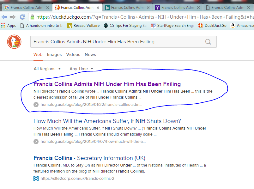Open 'How Much Will the Americans Suffer' result
Image resolution: width=254 pixels, height=189 pixels.
pos(107,121)
